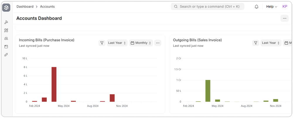Click the Accounts Dashboard page title
Image resolution: width=293 pixels, height=118 pixels.
[x=39, y=18]
